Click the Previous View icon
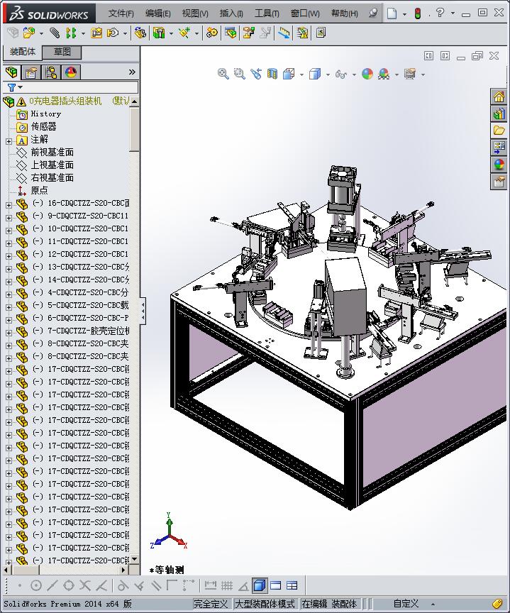Viewport: 510px width, 613px height. (256, 74)
